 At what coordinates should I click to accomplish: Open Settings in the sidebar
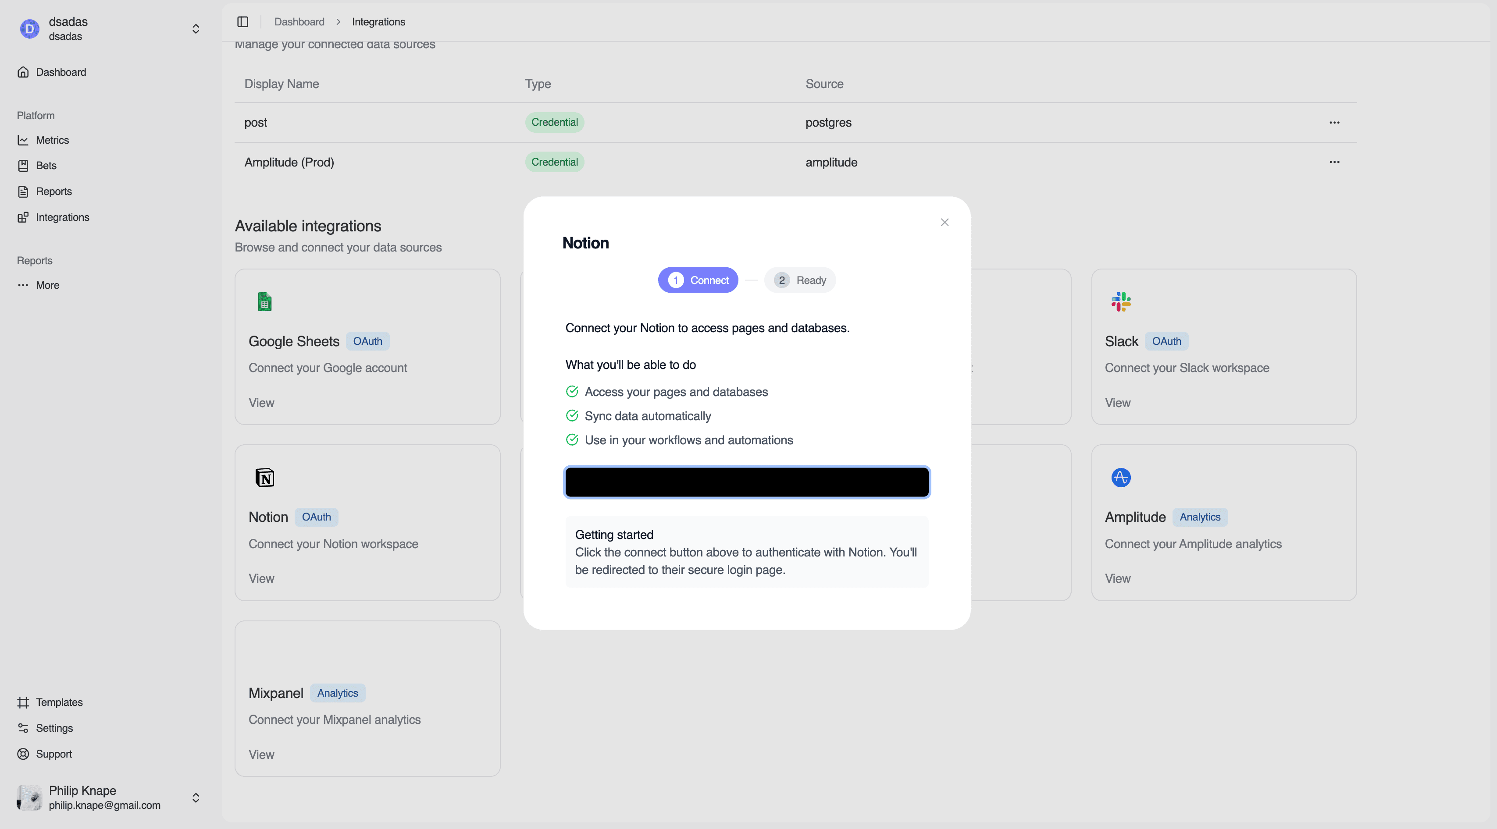coord(54,728)
